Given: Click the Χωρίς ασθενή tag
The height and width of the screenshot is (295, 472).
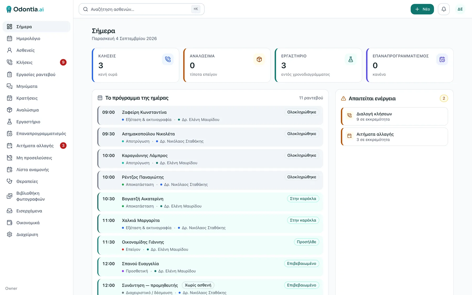Looking at the screenshot, I should click(198, 285).
